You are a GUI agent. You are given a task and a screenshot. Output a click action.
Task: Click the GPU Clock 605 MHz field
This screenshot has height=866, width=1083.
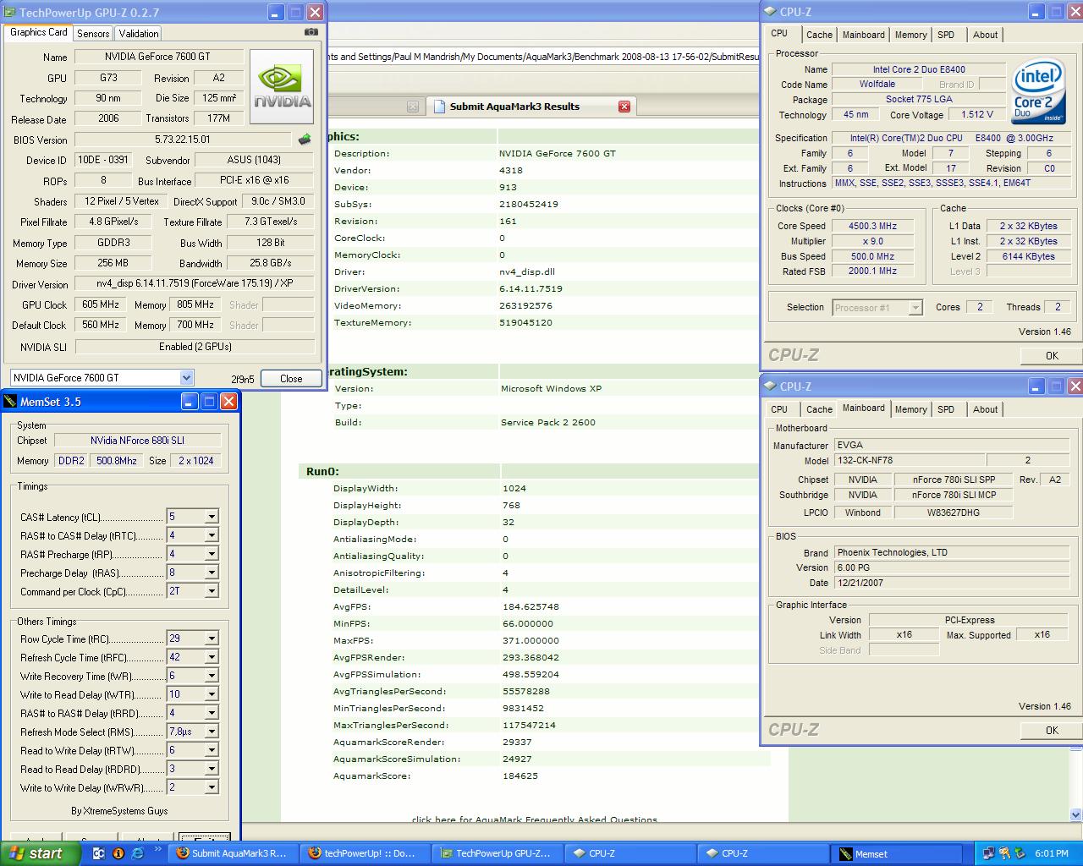[x=101, y=304]
